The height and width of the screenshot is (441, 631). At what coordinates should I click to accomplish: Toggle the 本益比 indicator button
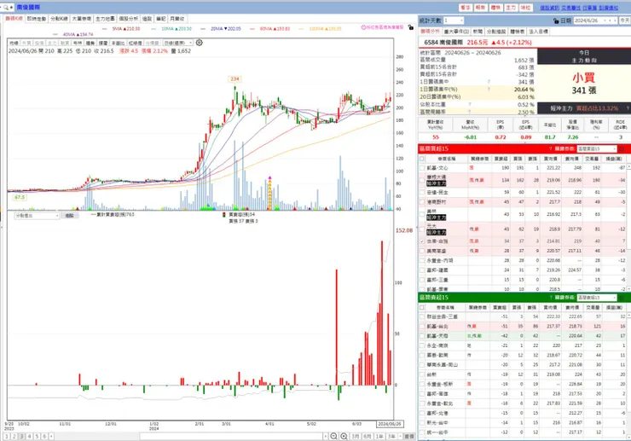coord(118,43)
